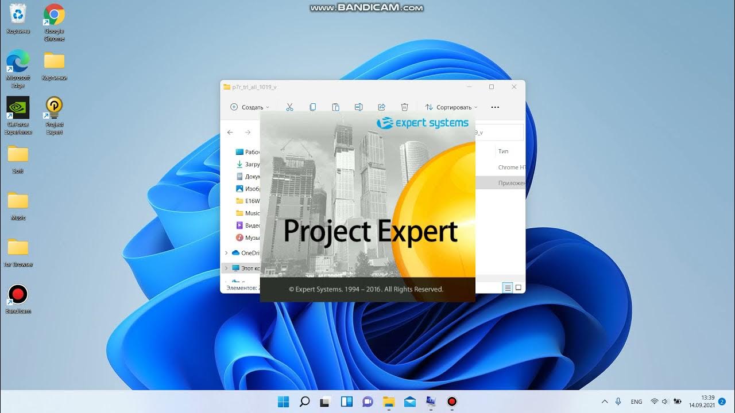Open the Корзина recycle bin desktop icon
Image resolution: width=735 pixels, height=413 pixels.
tap(18, 19)
